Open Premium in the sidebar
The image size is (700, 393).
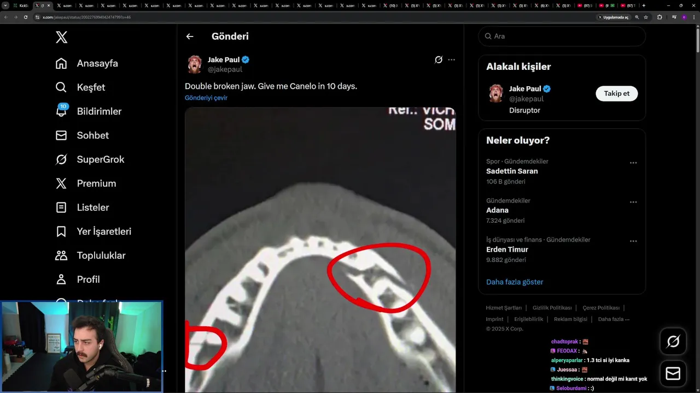click(96, 183)
